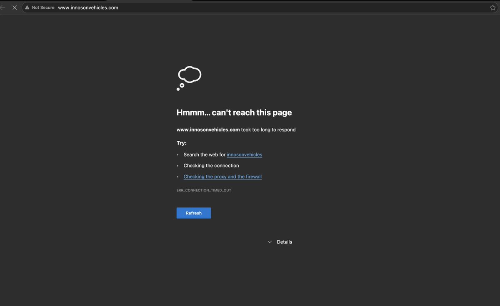Click the thought cloud error illustration

tap(189, 78)
